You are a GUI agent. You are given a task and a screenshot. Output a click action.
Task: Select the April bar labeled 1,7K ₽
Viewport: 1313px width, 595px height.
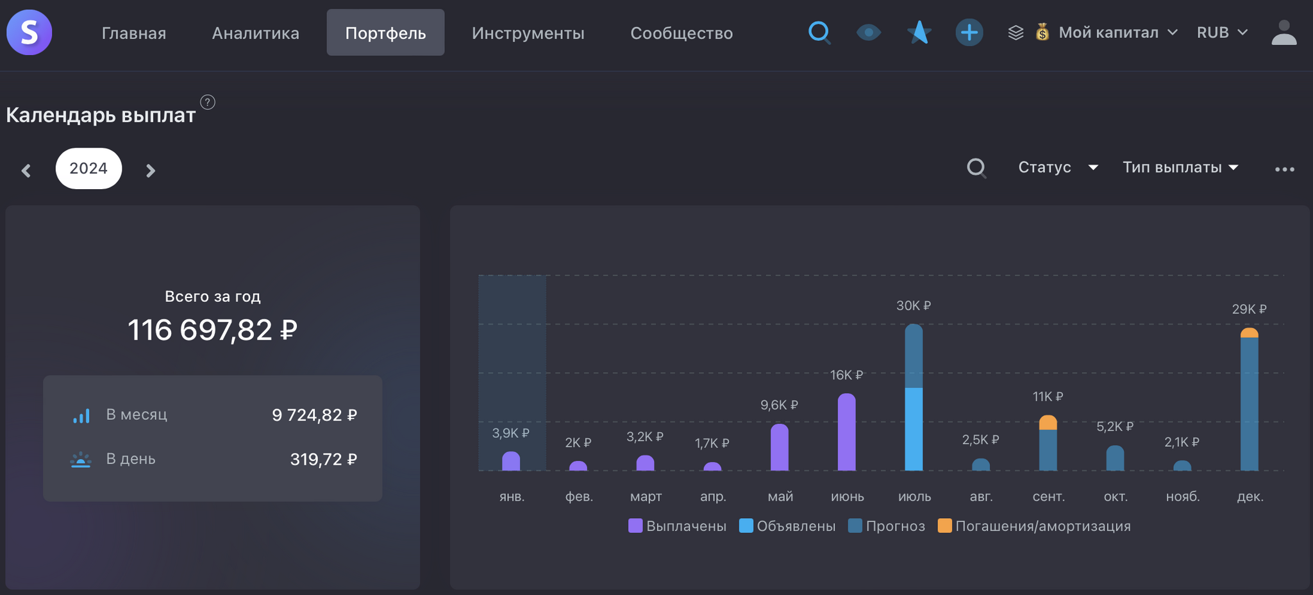tap(712, 466)
